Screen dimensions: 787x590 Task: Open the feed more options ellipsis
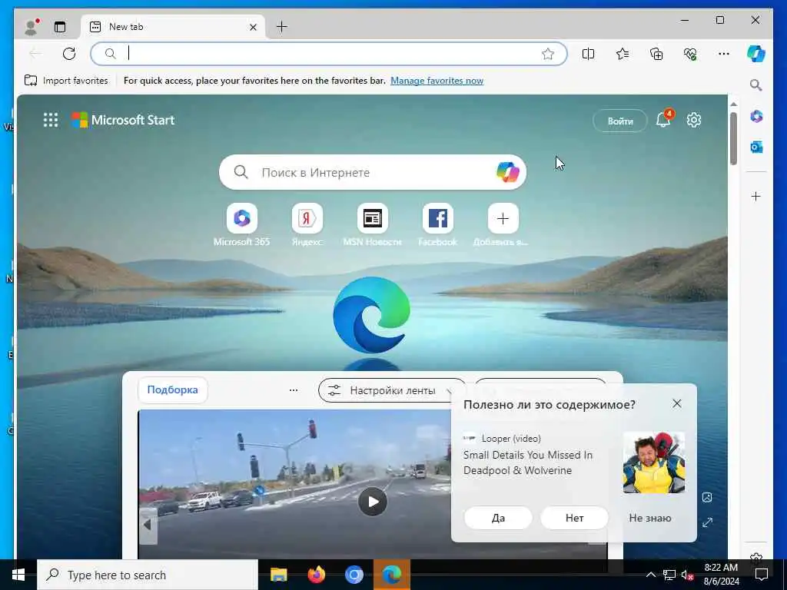coord(294,390)
